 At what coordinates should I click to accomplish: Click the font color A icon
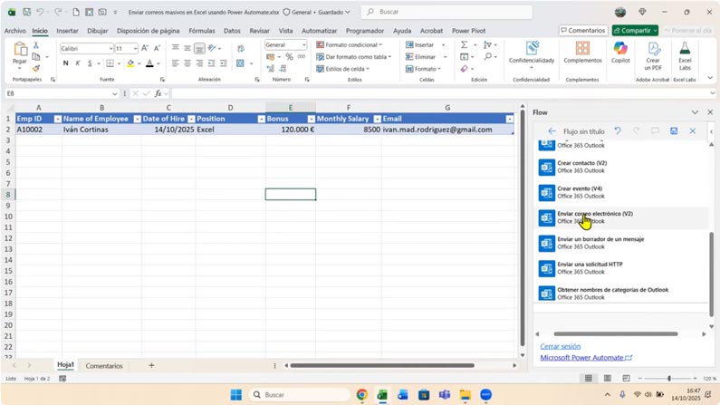point(149,63)
